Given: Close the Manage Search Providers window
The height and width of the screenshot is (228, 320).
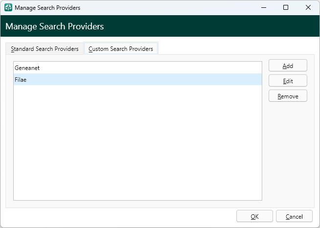Looking at the screenshot, I should click(x=308, y=7).
